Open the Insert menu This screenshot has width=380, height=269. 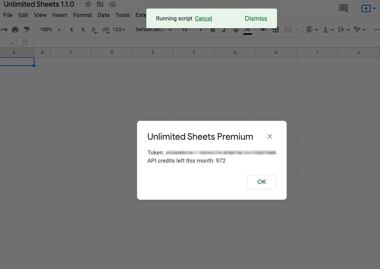(60, 15)
